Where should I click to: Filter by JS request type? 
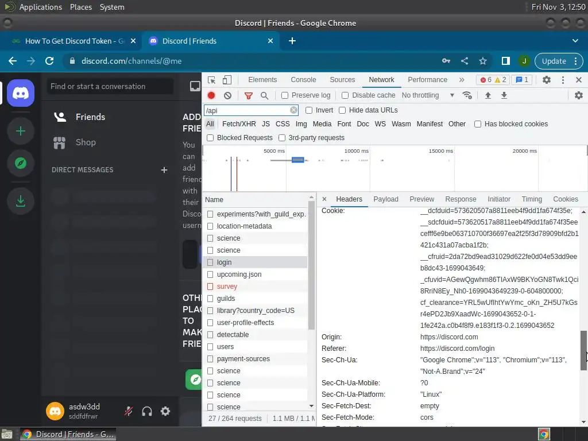[x=265, y=124]
